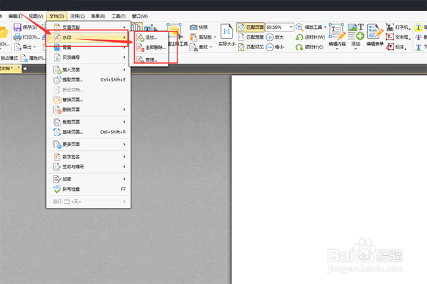The width and height of the screenshot is (427, 284).
Task: Select Fit Width (匹配宽度) view
Action: (x=251, y=37)
